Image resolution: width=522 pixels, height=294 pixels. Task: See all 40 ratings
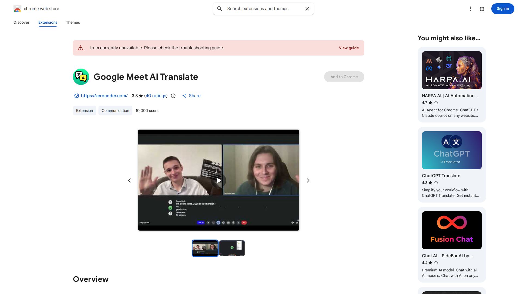(156, 96)
